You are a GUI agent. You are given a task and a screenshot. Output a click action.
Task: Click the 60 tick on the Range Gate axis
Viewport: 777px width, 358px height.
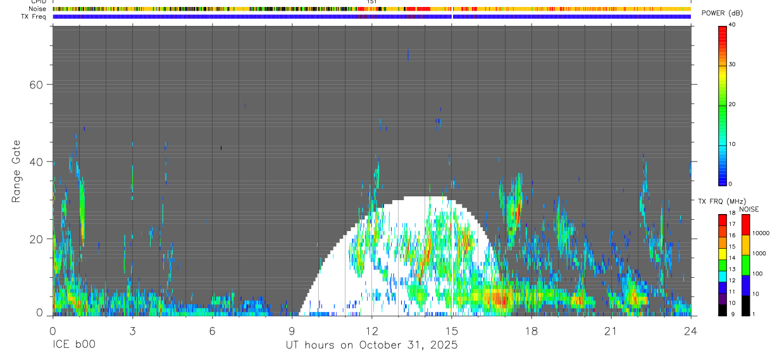(x=43, y=85)
